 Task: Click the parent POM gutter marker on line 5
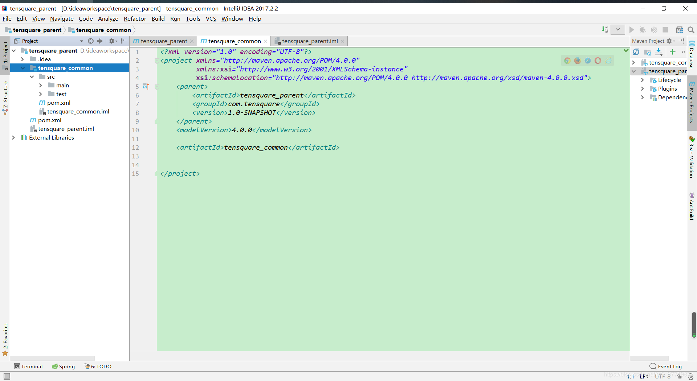(x=146, y=86)
